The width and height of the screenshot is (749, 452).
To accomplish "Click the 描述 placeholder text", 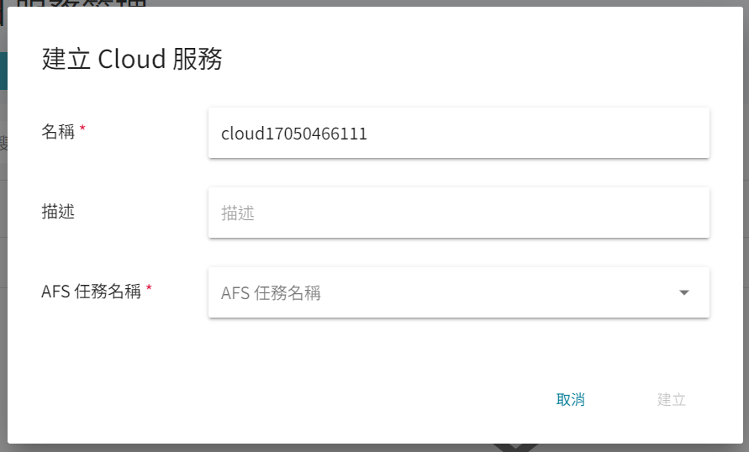I will pos(237,213).
